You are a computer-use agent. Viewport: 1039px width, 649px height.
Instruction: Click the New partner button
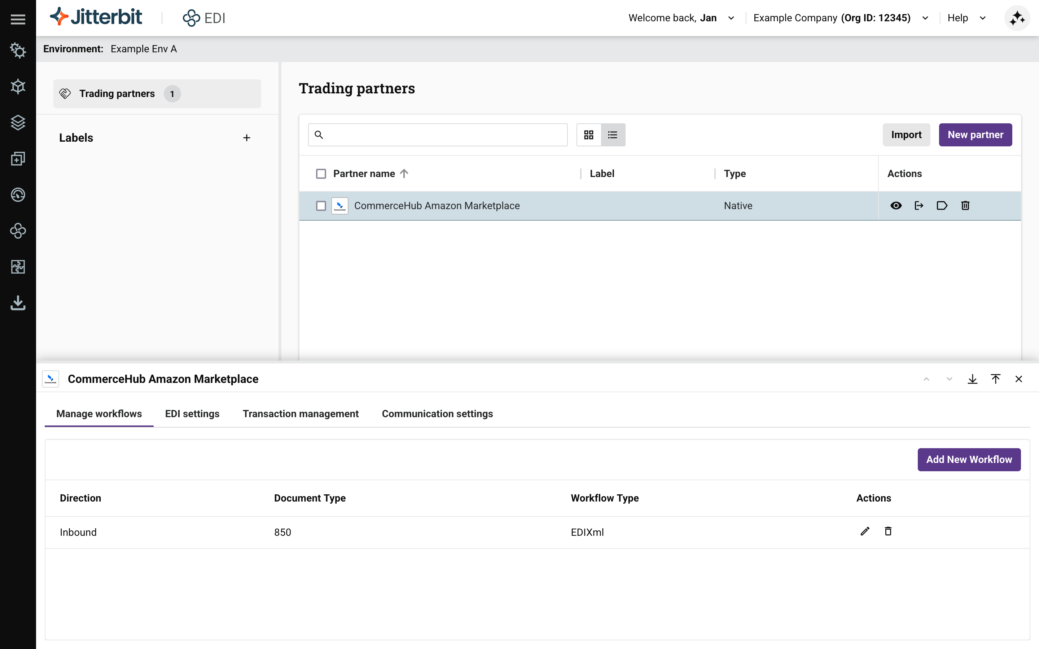tap(975, 134)
